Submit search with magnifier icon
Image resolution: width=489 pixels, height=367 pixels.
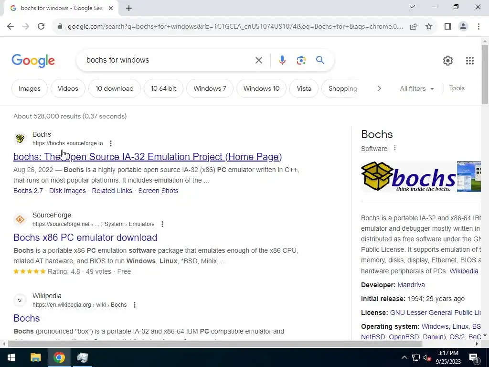320,60
